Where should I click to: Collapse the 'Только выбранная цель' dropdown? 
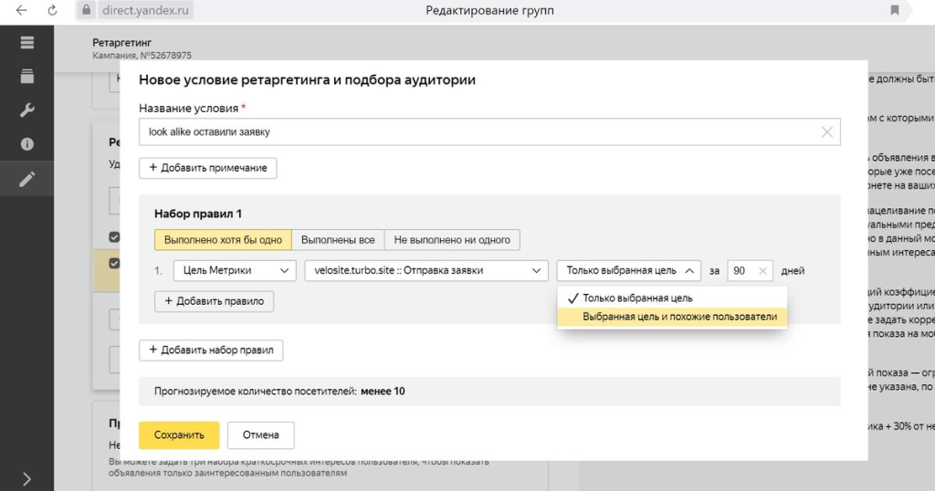click(628, 270)
